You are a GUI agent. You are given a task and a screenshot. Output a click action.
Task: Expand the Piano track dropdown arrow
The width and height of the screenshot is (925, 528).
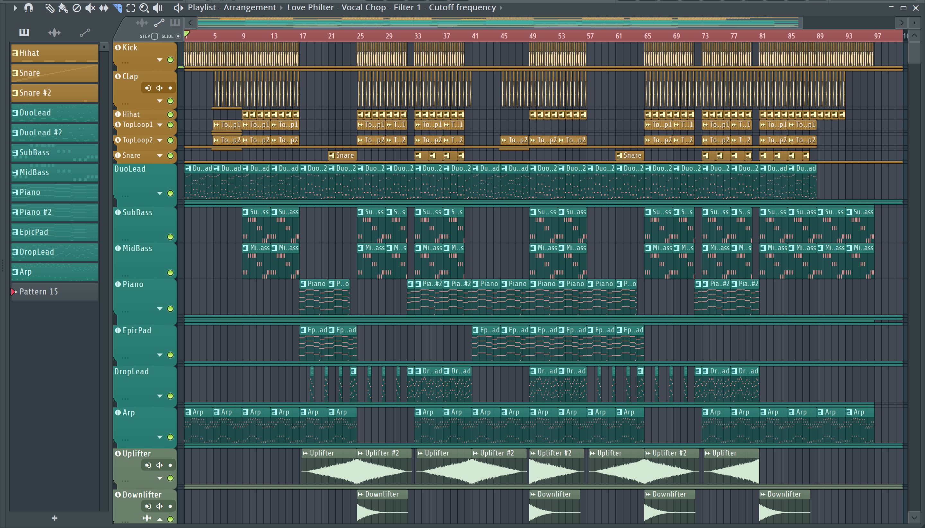tap(160, 309)
